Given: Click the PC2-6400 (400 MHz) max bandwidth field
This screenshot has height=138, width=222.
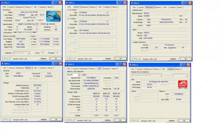Looking at the screenshot, I should pyautogui.click(x=91, y=81).
